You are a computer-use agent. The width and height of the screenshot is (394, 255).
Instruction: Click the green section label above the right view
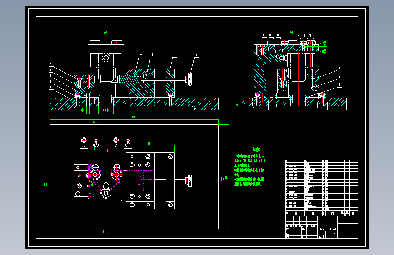(x=291, y=32)
